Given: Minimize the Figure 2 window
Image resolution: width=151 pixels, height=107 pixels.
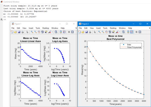Looking at the screenshot, I should (x=133, y=24).
